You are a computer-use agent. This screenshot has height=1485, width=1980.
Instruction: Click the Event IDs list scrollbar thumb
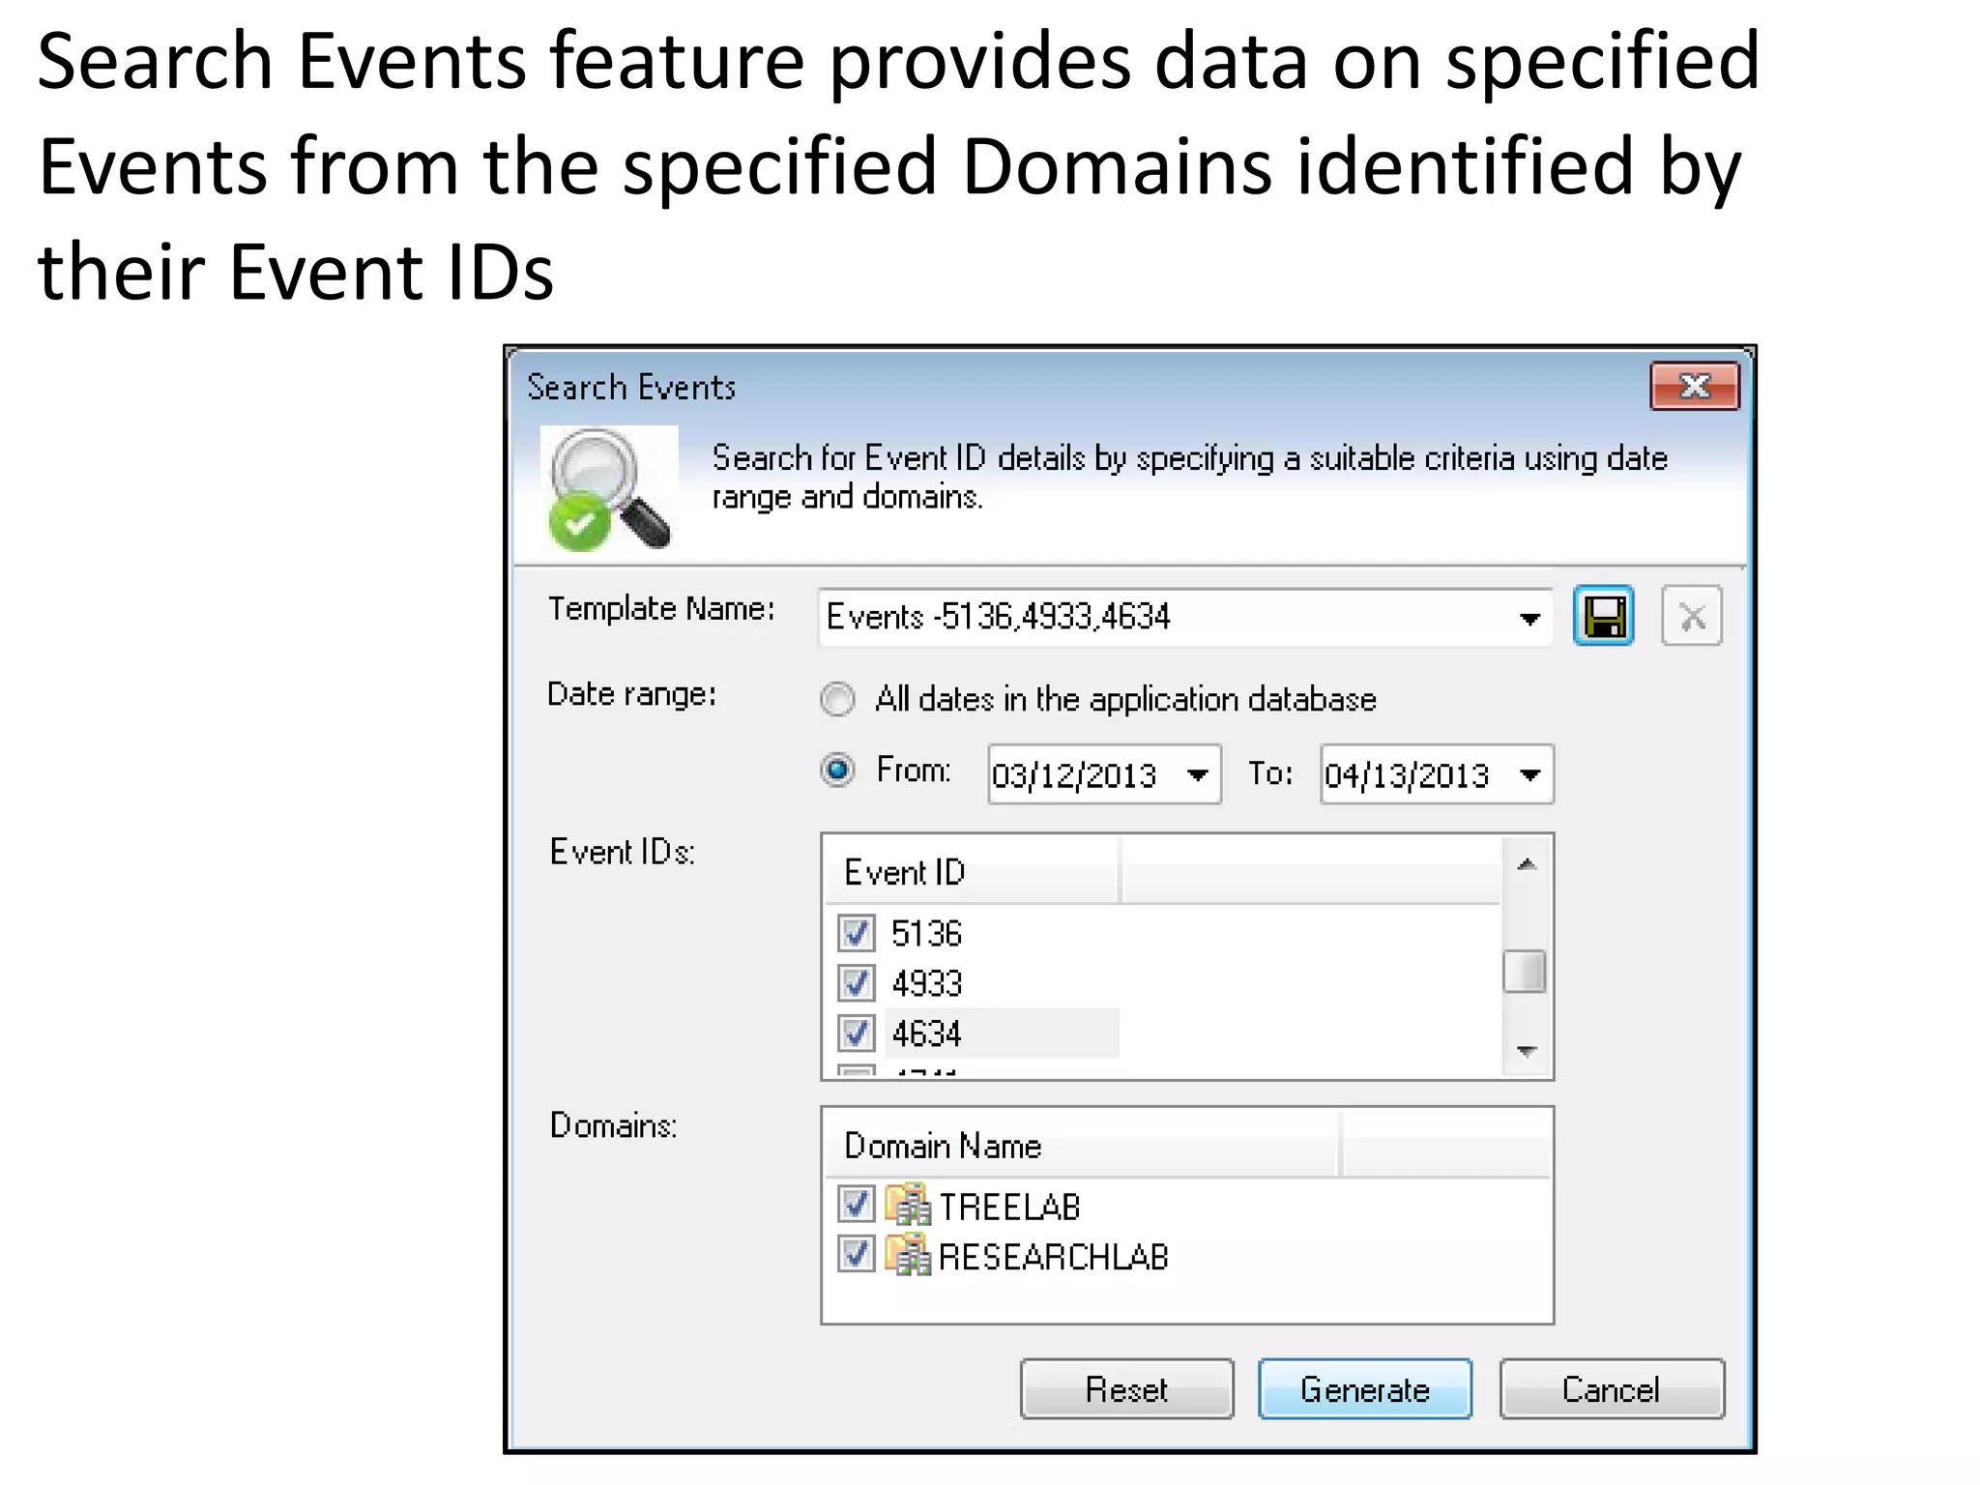point(1525,972)
